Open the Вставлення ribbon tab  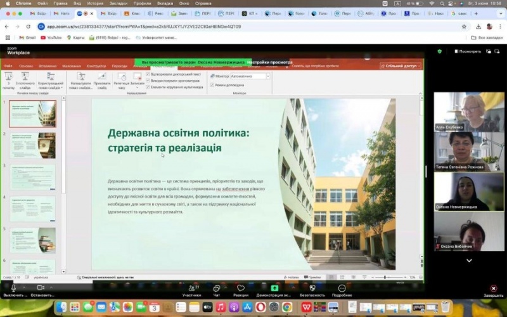pos(47,66)
